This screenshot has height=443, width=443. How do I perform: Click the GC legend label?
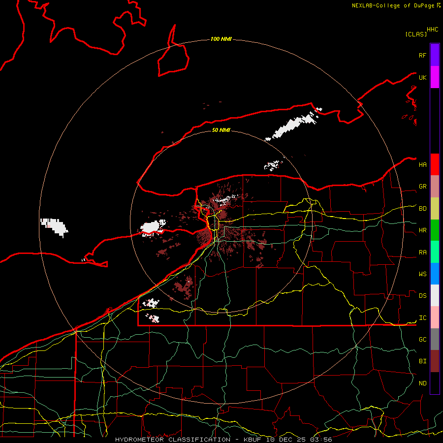click(x=422, y=340)
